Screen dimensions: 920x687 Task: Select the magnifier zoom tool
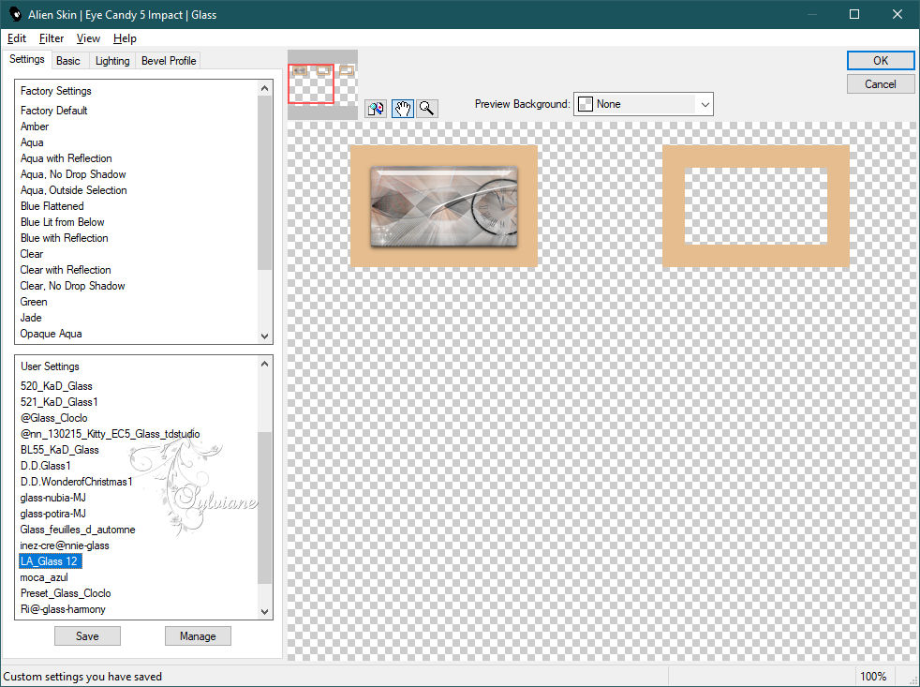click(427, 109)
